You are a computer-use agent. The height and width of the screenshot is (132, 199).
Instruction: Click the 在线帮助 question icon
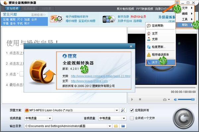point(149,26)
